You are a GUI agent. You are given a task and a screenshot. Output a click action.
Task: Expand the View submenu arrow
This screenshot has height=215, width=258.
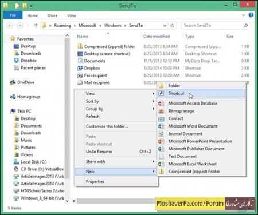pyautogui.click(x=153, y=94)
